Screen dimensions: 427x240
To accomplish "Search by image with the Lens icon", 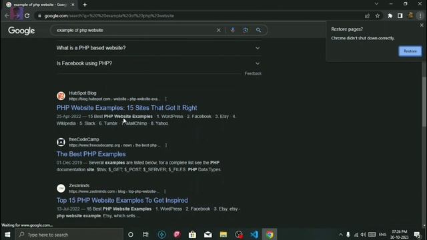I will point(246,30).
